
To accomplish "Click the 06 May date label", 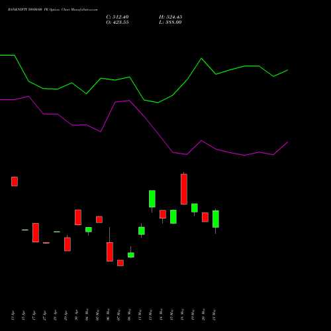I will [x=108, y=314].
